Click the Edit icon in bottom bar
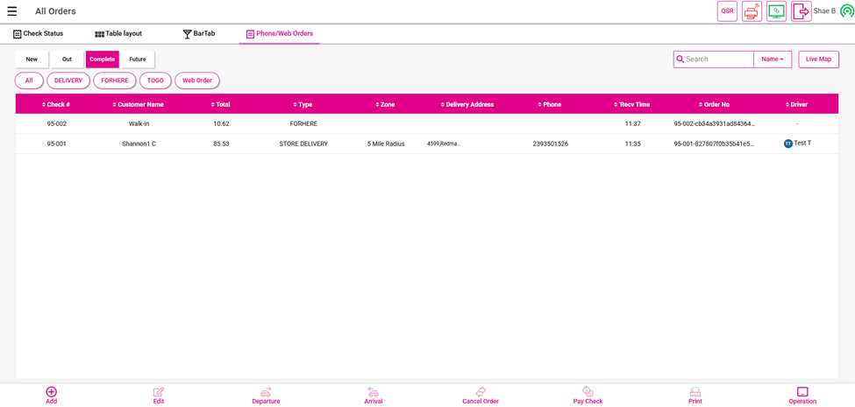 coord(159,392)
